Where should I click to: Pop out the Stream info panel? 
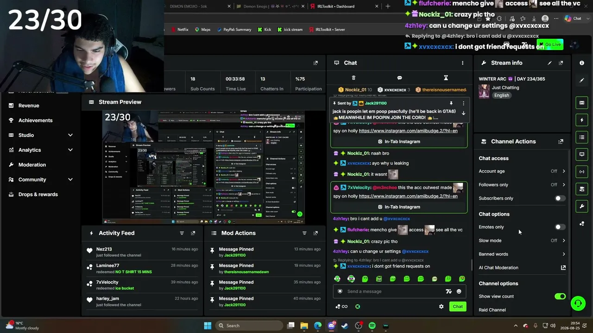[x=561, y=63]
